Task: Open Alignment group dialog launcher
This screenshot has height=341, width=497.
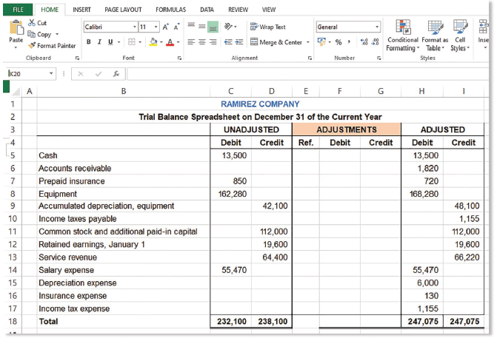Action: (310, 58)
